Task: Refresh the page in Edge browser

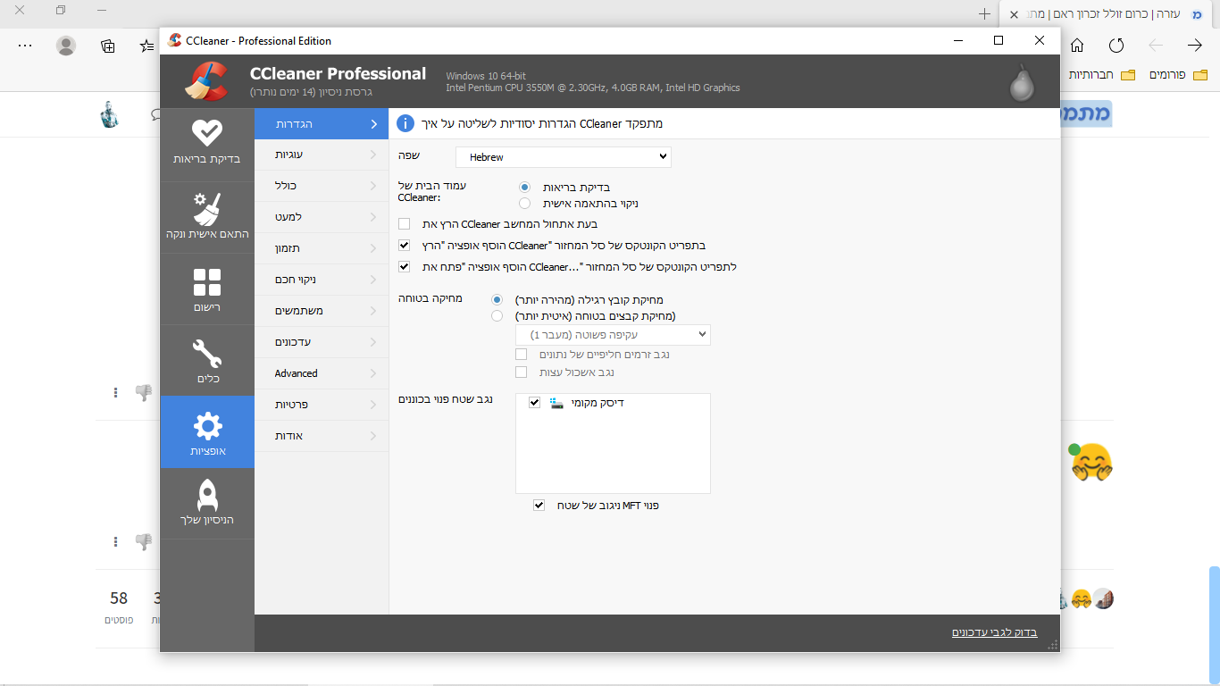Action: [1116, 46]
